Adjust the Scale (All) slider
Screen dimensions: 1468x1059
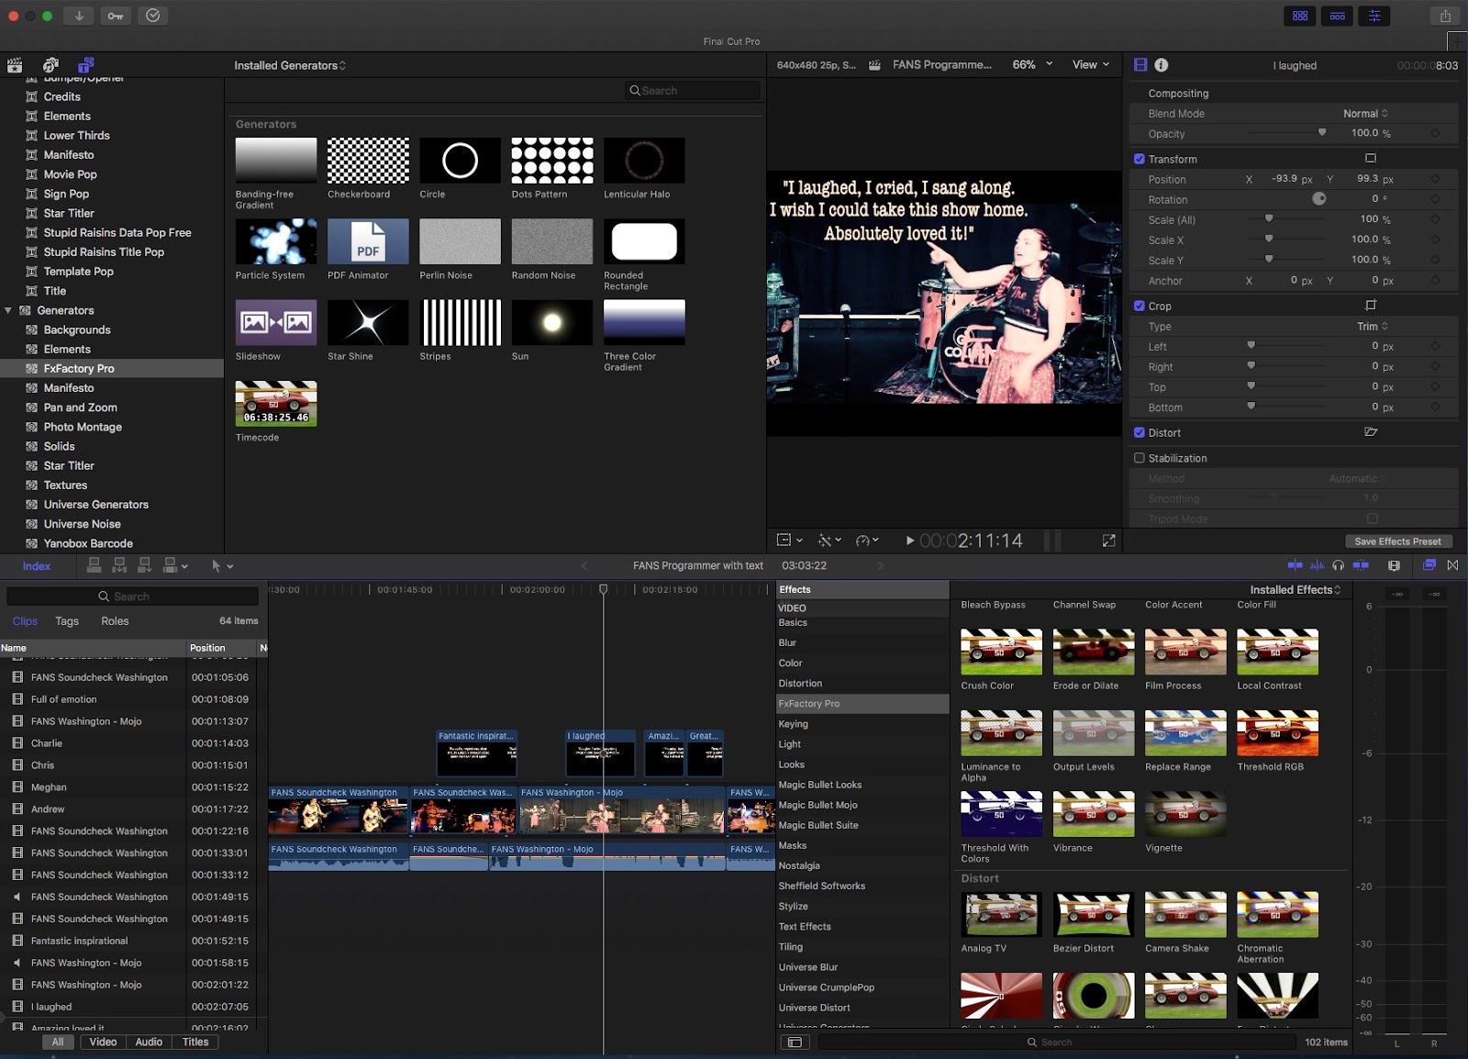1269,219
